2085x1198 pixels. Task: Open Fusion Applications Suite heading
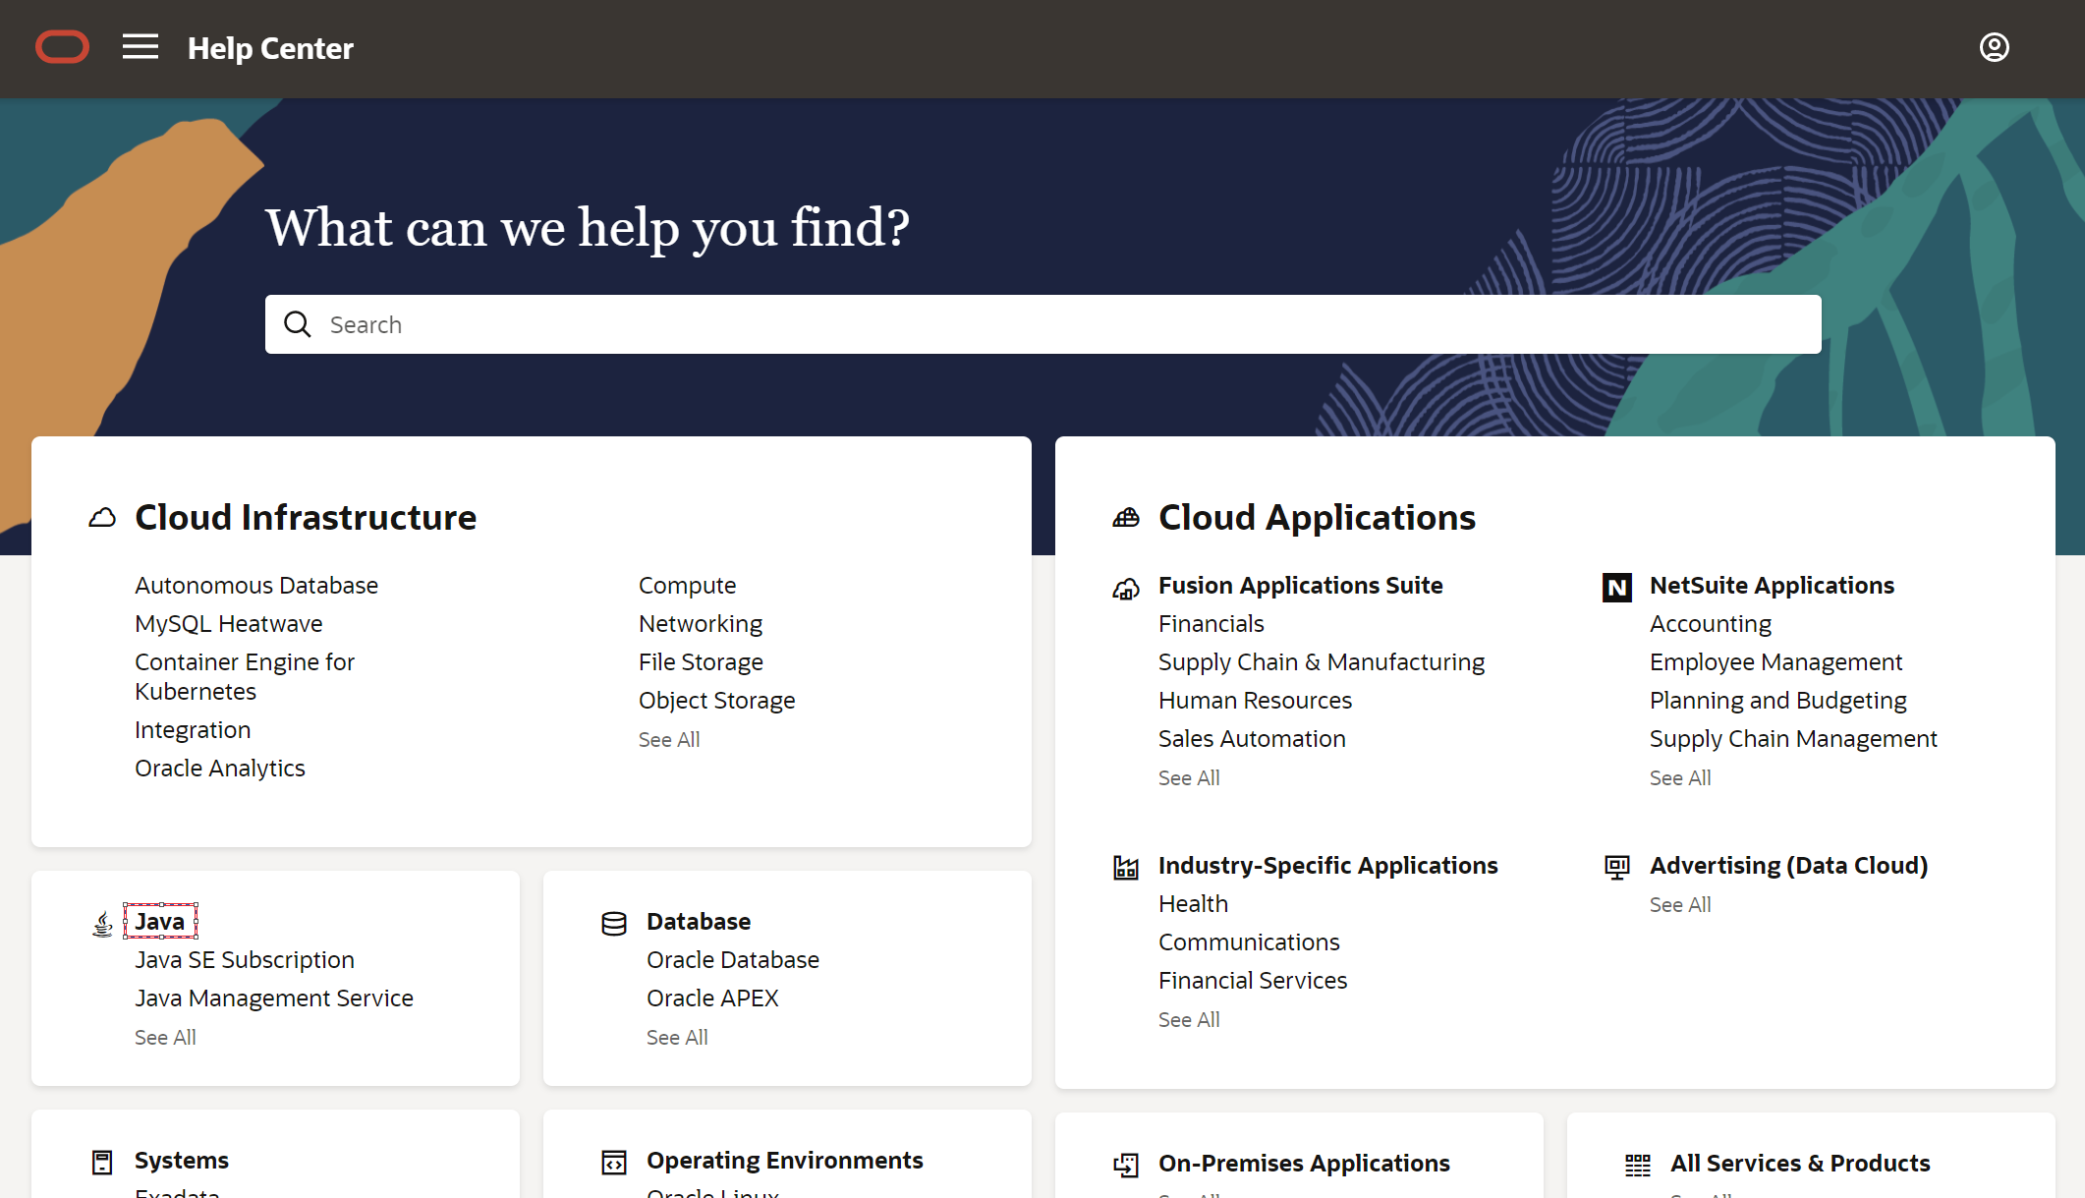point(1301,586)
